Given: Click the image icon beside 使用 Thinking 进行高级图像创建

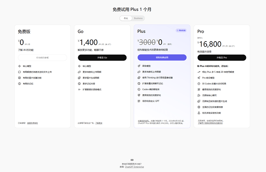Looking at the screenshot, I should (x=139, y=78).
